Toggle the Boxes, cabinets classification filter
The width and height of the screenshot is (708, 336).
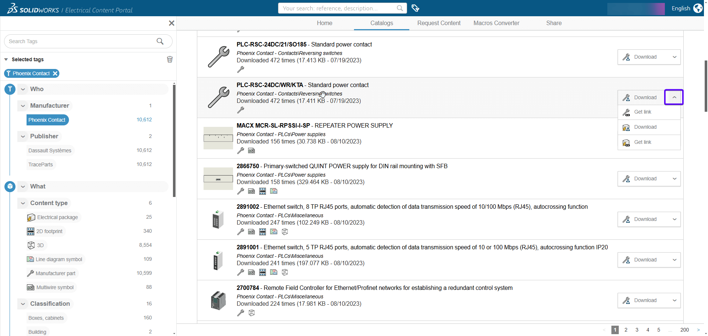point(46,318)
